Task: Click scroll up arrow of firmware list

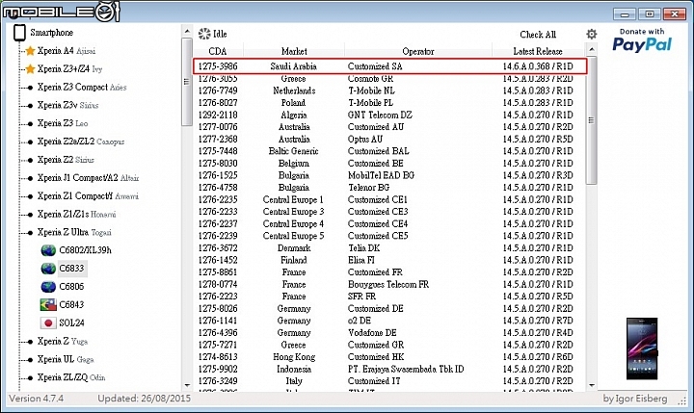Action: click(592, 48)
